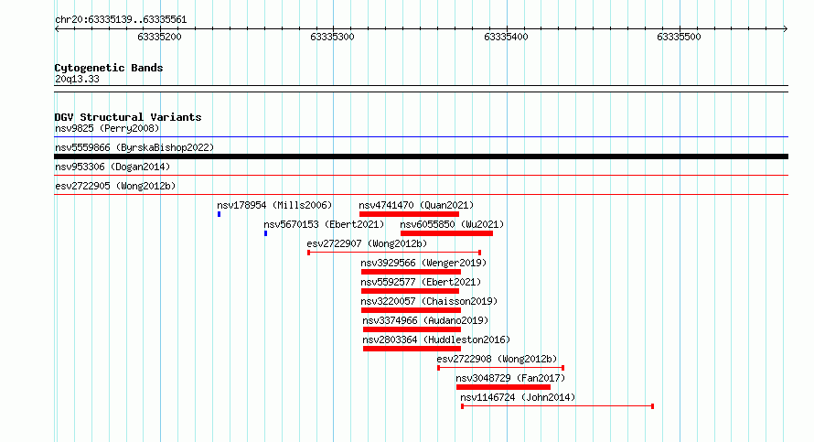Open the nsv6055850 (Wu2021) label
The width and height of the screenshot is (814, 442).
tap(452, 224)
